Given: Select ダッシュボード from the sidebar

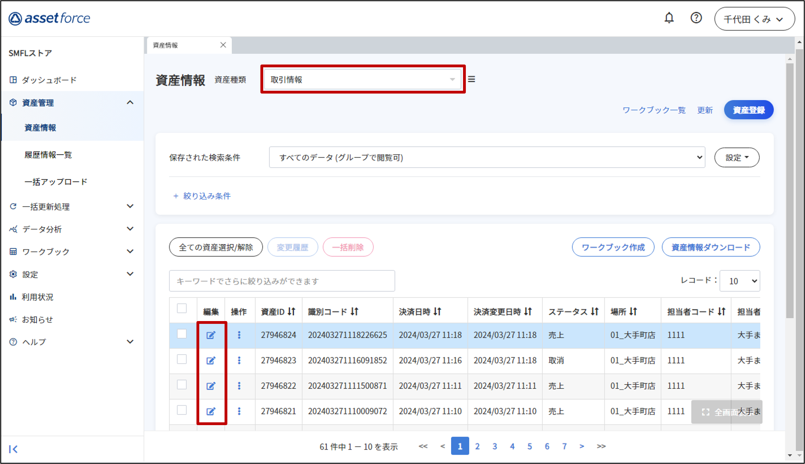Looking at the screenshot, I should click(x=49, y=80).
